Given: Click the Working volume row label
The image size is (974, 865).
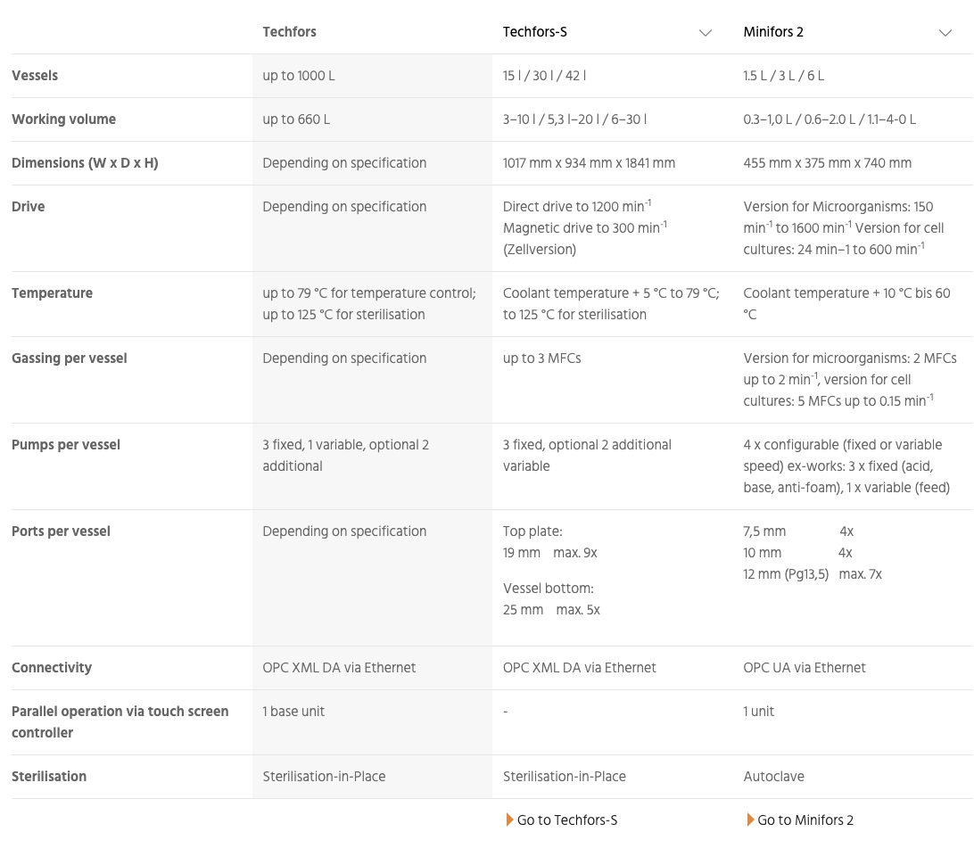Looking at the screenshot, I should click(63, 119).
